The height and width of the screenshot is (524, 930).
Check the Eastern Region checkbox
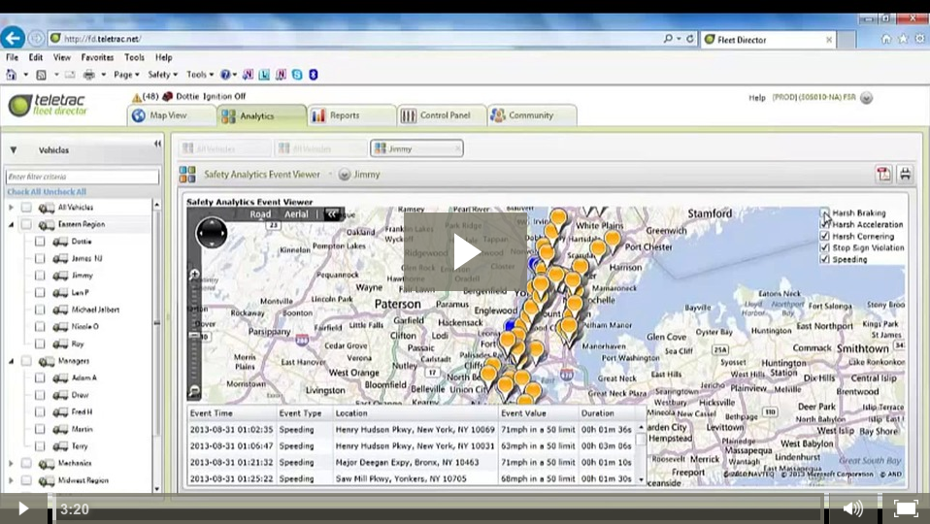[x=26, y=225]
